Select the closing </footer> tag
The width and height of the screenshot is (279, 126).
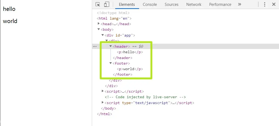click(x=123, y=75)
